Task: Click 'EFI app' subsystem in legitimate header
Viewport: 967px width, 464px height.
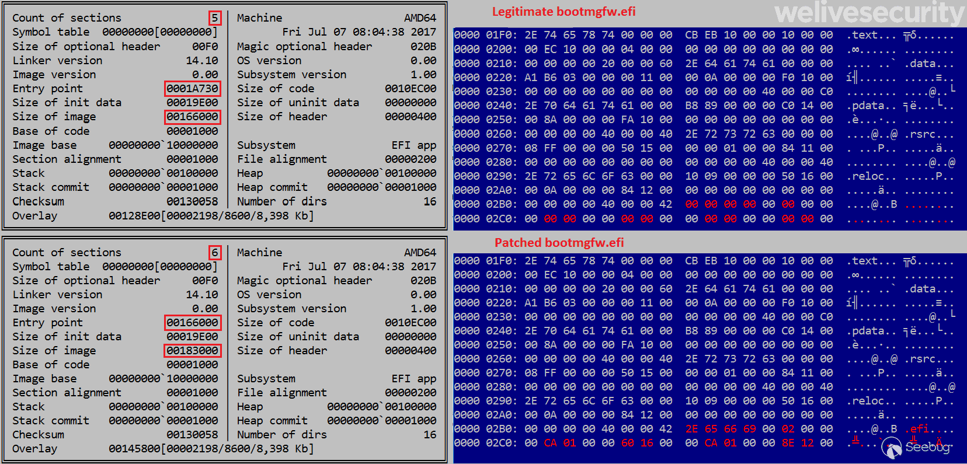Action: point(414,145)
